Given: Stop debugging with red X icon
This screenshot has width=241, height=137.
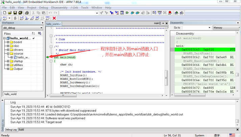Looking at the screenshot, I should click(54, 18).
